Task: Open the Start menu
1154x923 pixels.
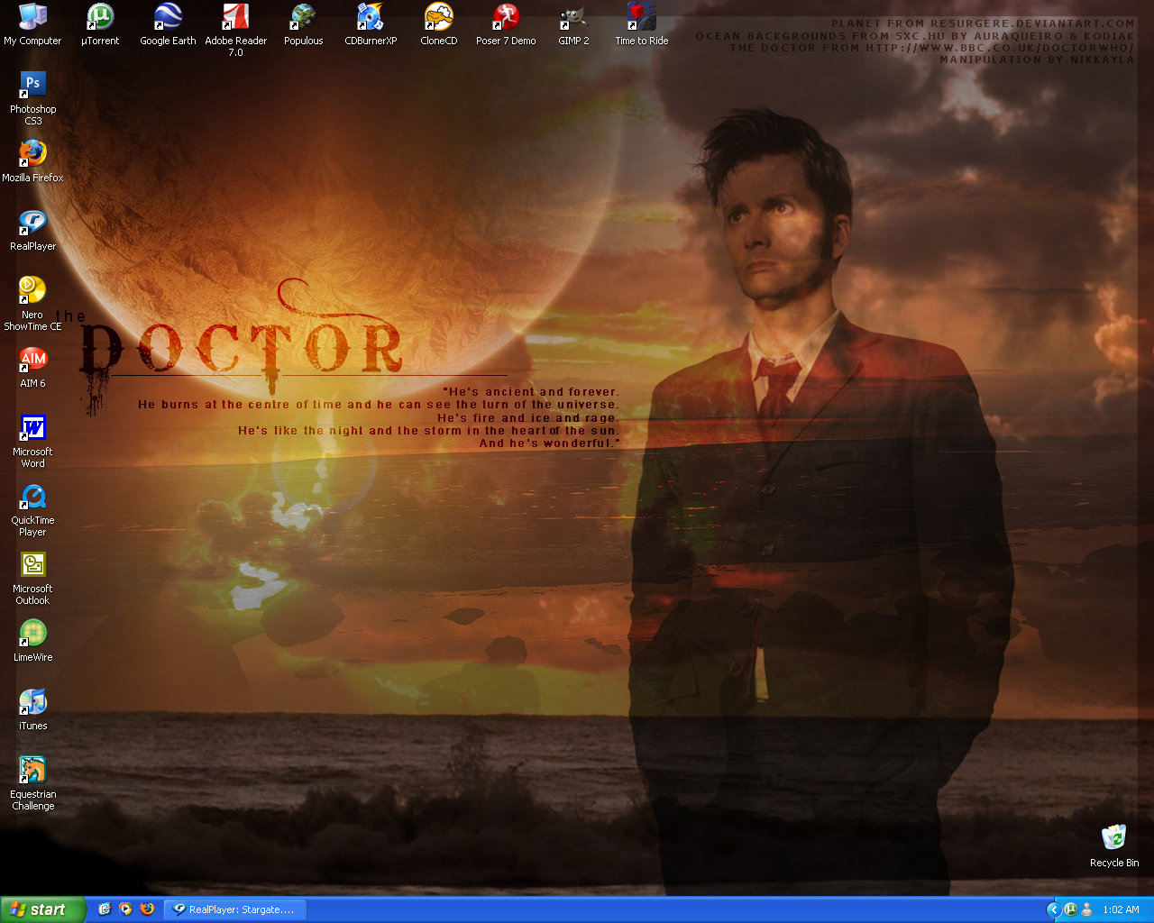Action: pos(41,909)
